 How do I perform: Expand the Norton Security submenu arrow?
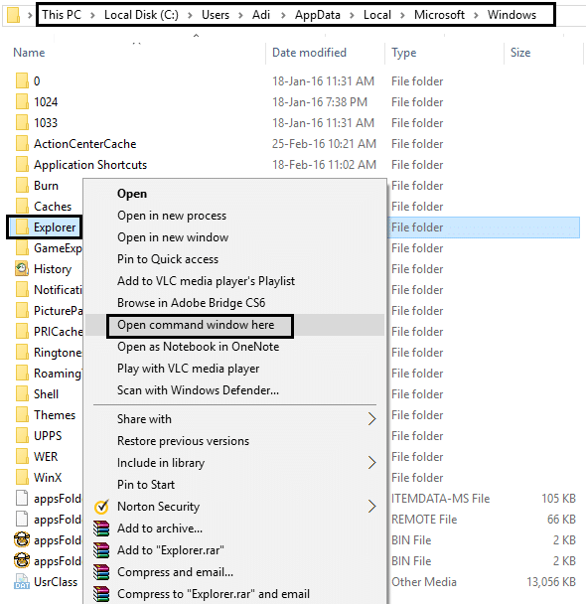(x=371, y=507)
